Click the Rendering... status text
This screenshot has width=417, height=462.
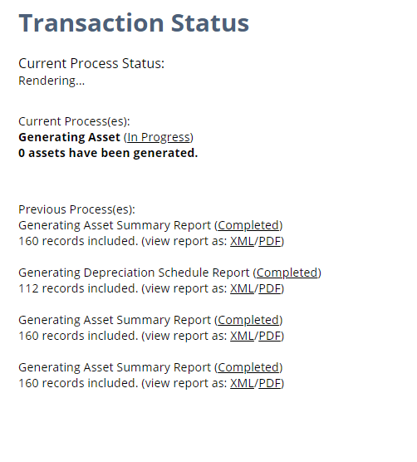point(52,81)
